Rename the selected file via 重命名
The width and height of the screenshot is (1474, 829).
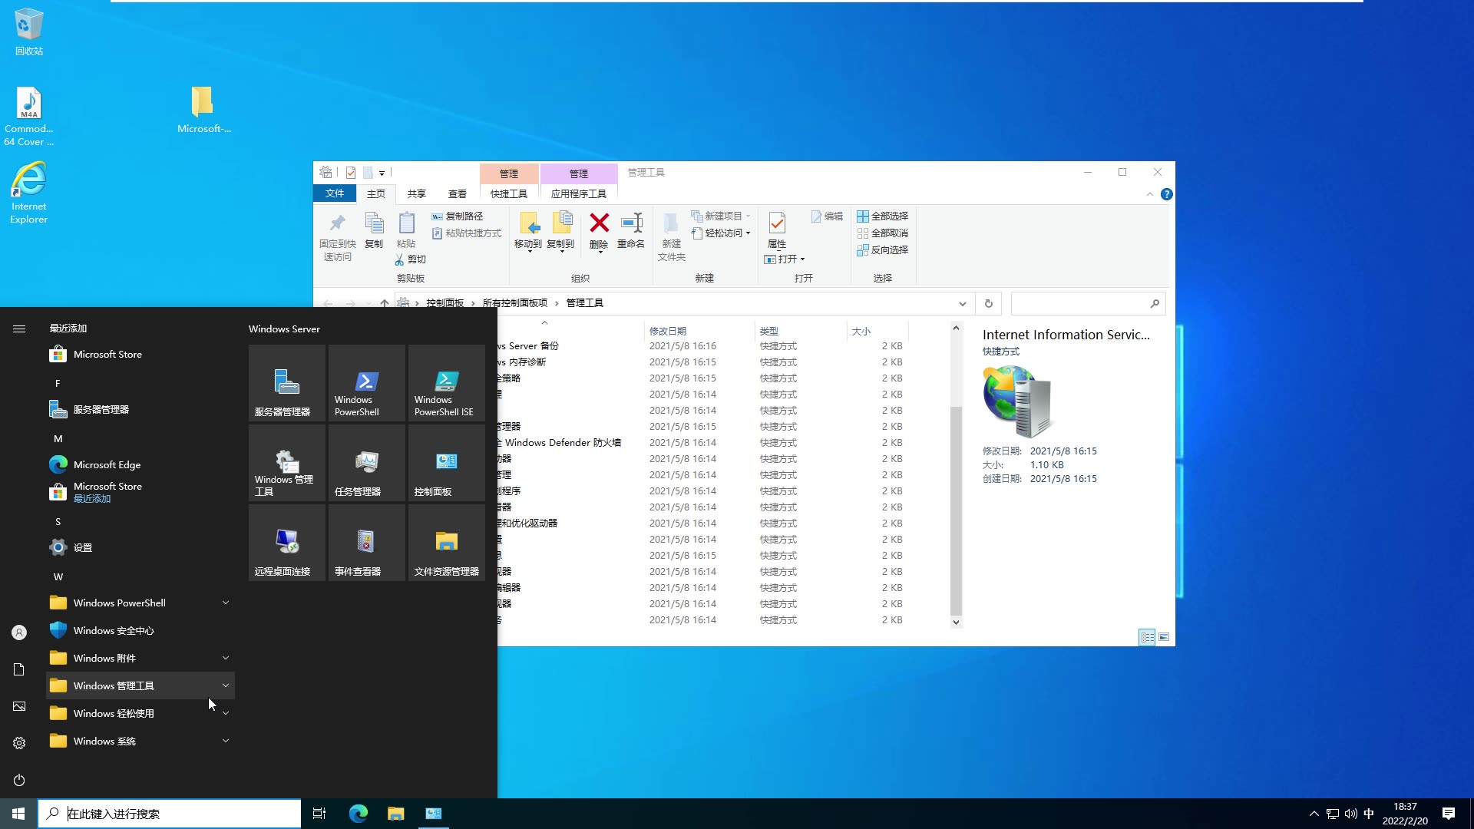point(631,232)
